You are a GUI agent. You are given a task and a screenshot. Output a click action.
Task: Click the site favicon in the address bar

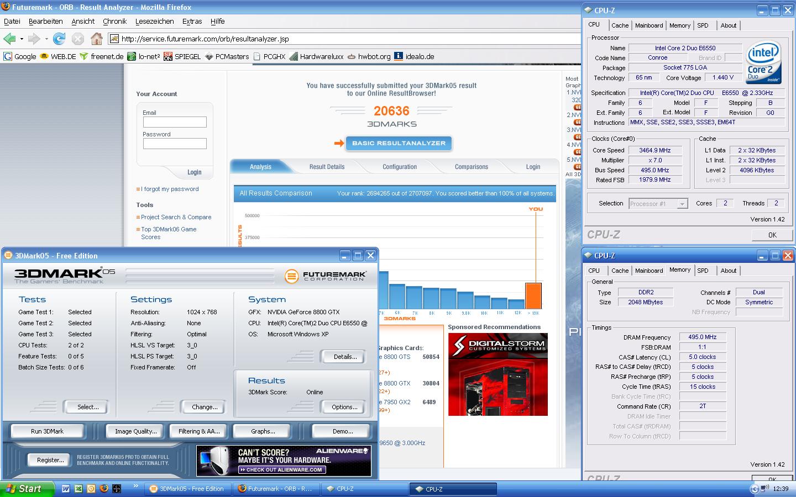pos(114,39)
